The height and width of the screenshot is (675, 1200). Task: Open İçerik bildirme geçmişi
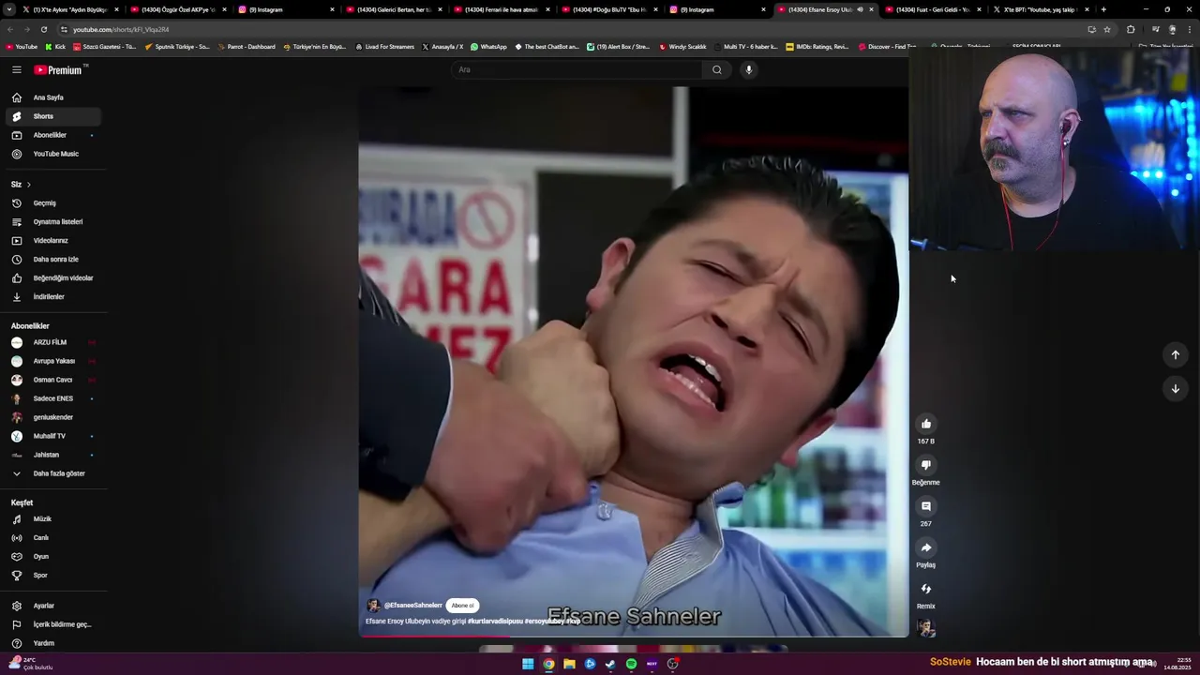(x=52, y=624)
